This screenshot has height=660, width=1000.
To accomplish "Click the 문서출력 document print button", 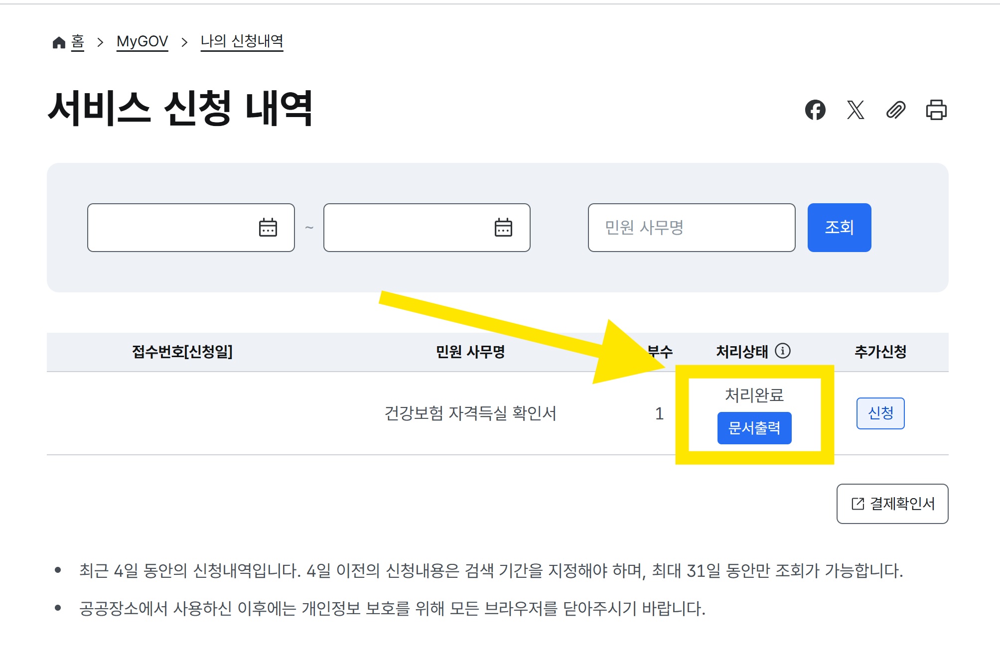I will click(x=754, y=427).
